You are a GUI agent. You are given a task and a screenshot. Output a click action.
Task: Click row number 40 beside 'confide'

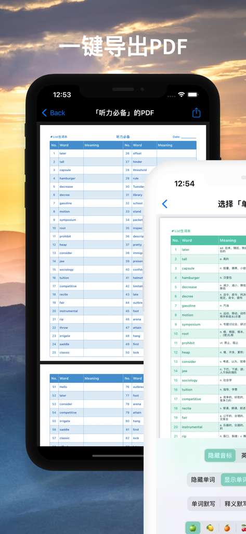click(127, 270)
